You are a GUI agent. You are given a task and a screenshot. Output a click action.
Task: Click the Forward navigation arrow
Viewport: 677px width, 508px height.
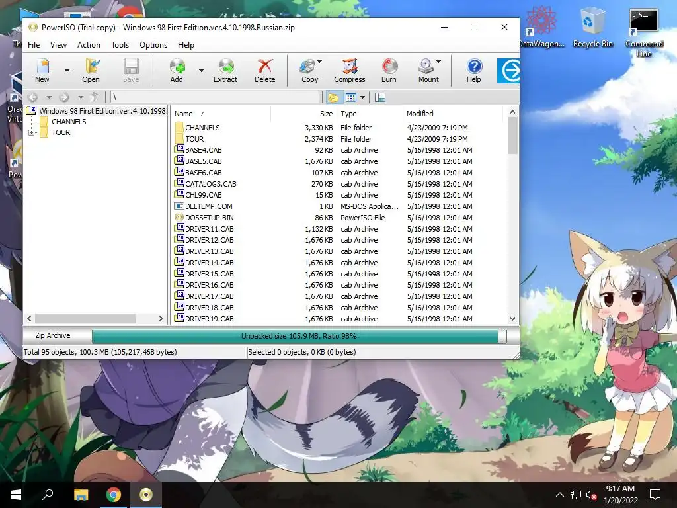point(64,97)
